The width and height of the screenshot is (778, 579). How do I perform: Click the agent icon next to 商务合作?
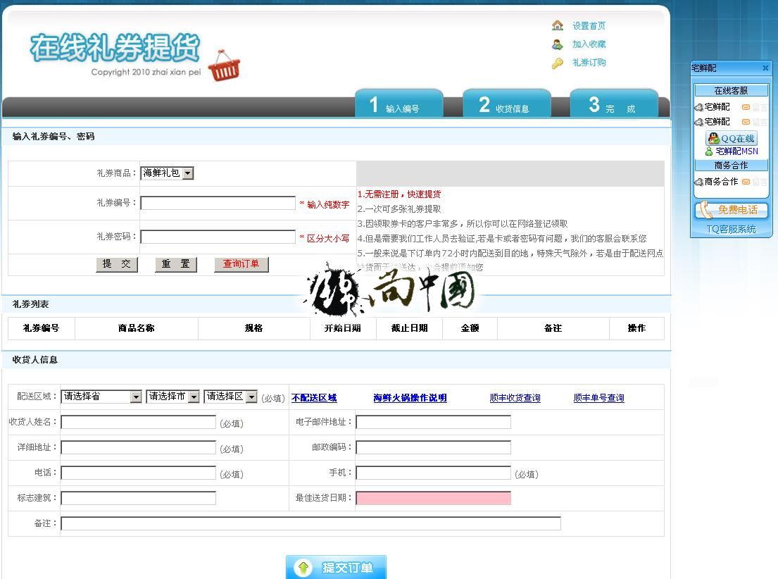click(x=698, y=182)
